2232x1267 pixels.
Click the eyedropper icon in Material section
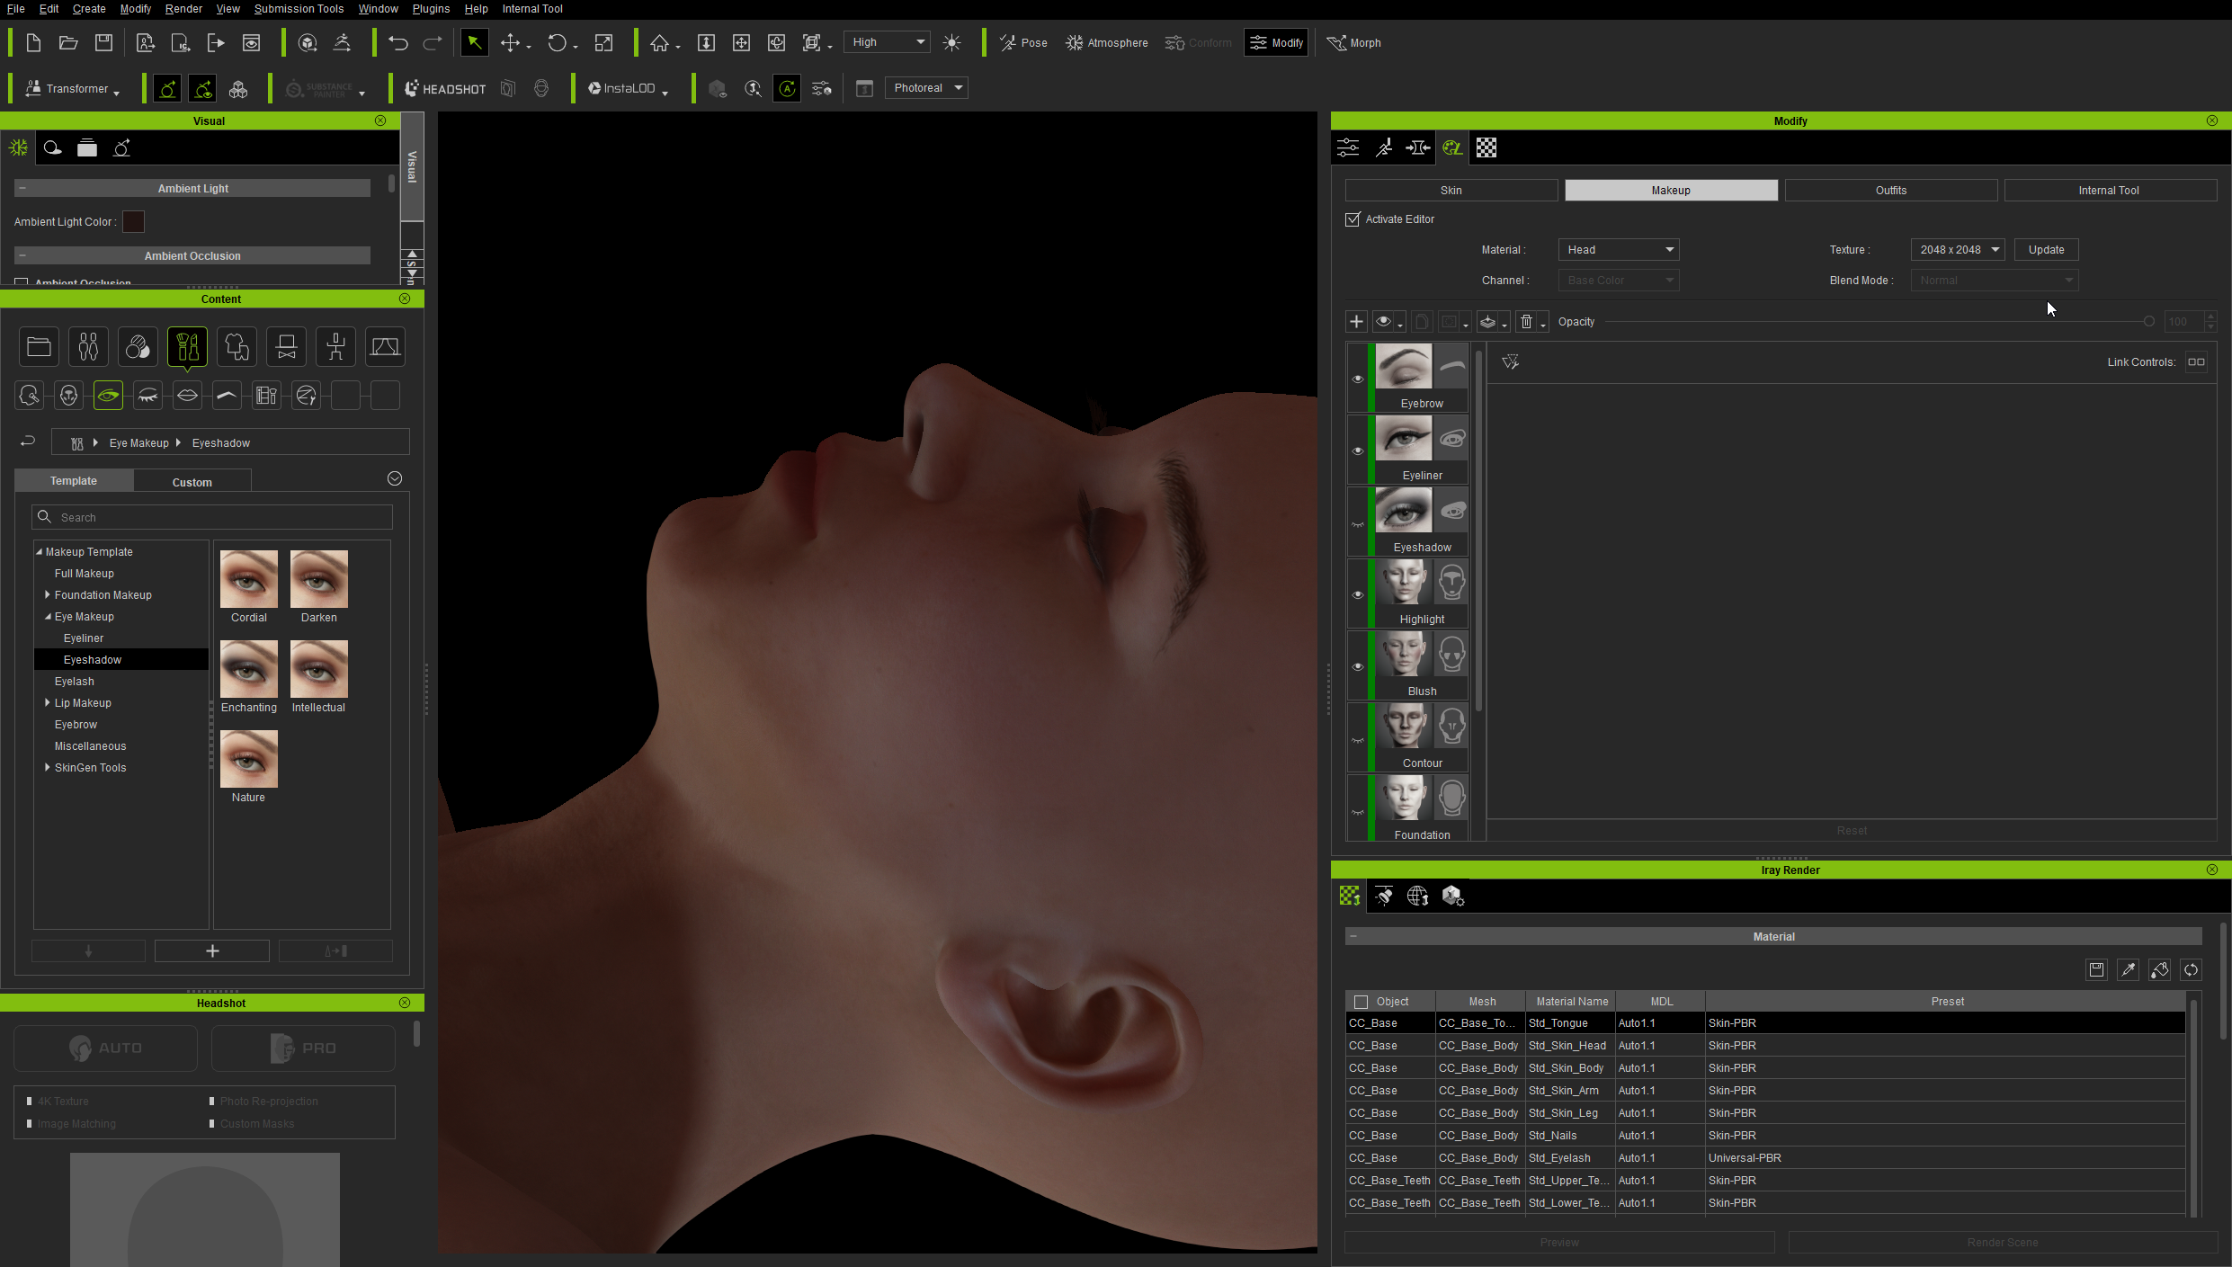[x=2128, y=969]
